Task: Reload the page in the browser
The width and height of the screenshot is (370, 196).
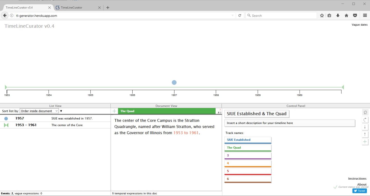Action: 240,16
